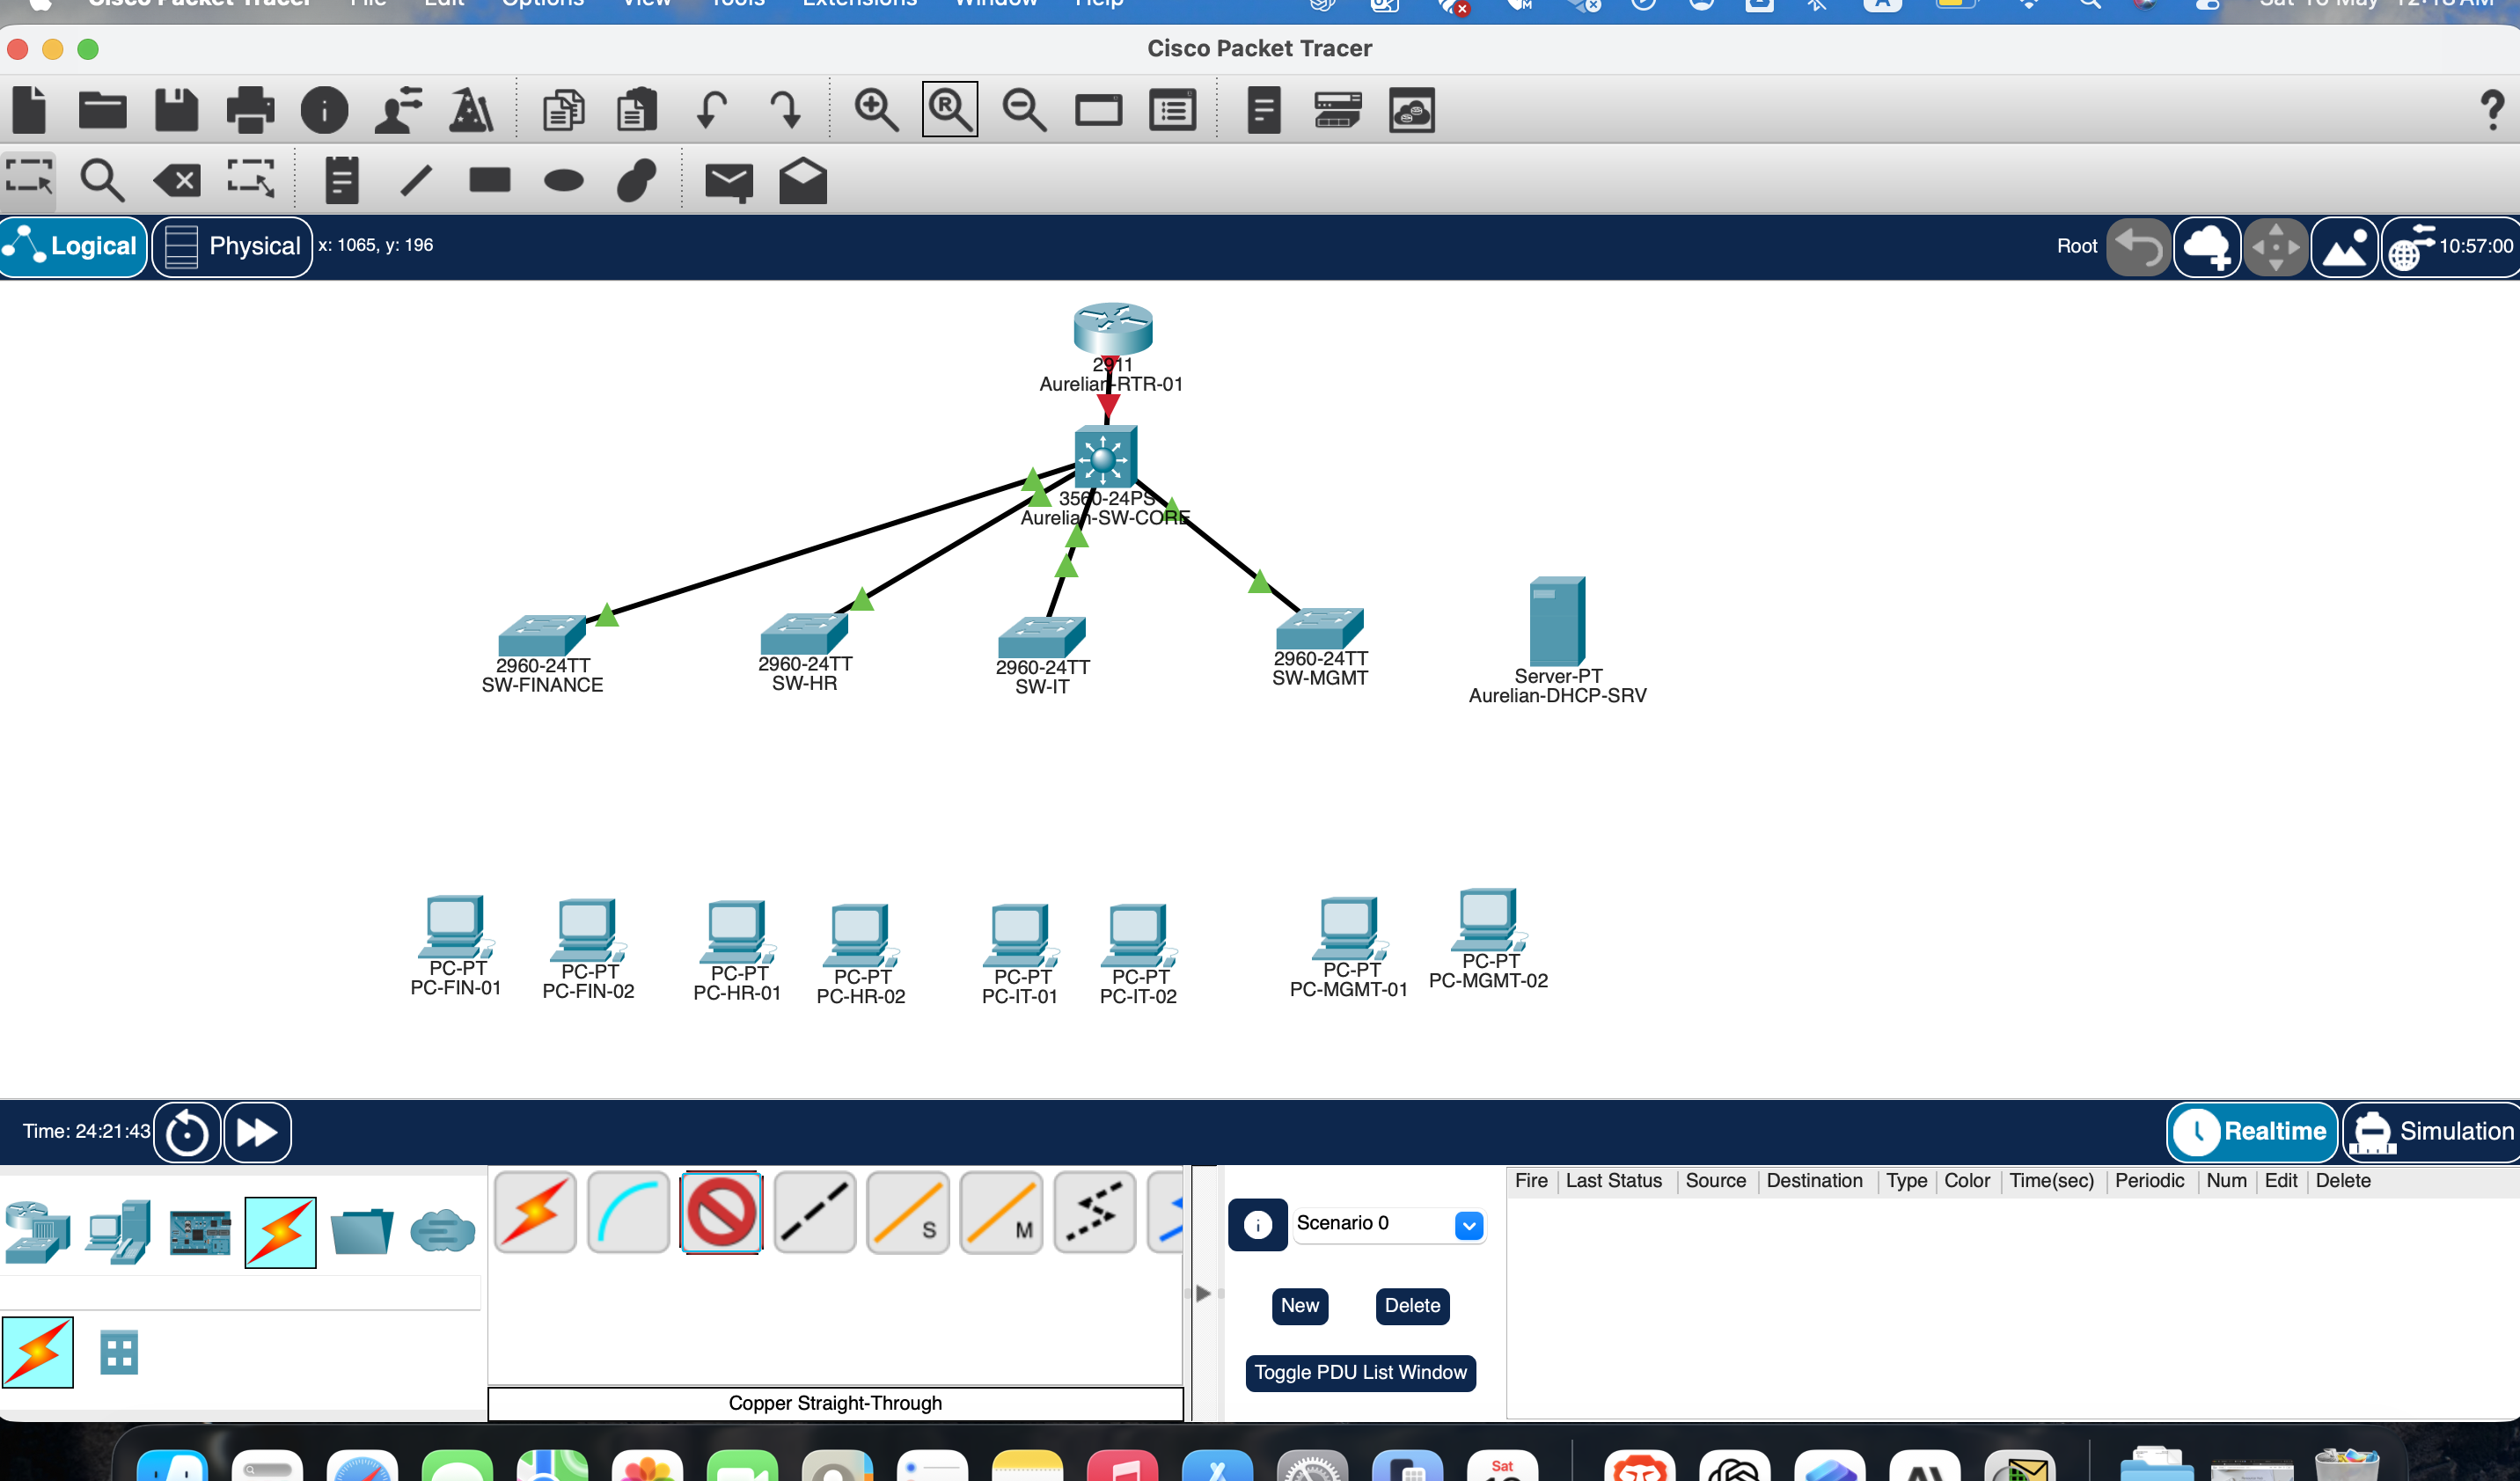
Task: Select the Draw Rectangle tool
Action: pos(490,180)
